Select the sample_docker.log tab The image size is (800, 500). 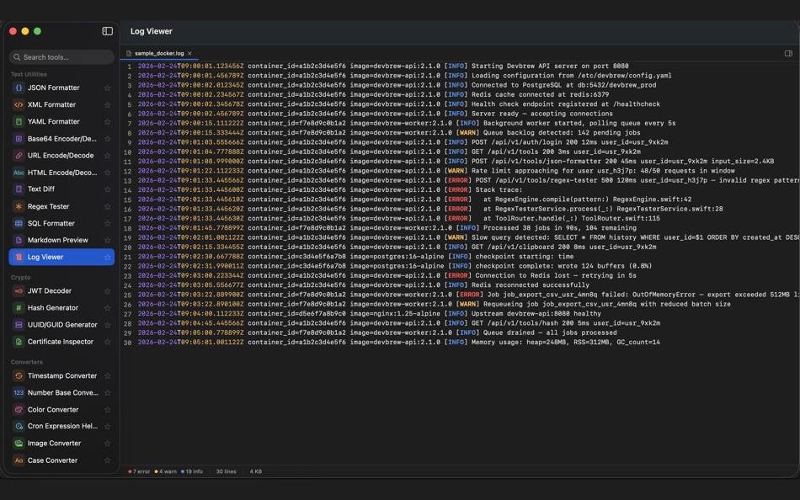click(159, 53)
